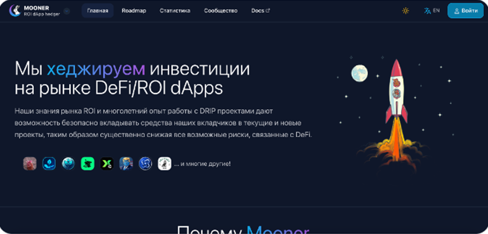Open the Главная tab
The height and width of the screenshot is (234, 488).
[97, 11]
